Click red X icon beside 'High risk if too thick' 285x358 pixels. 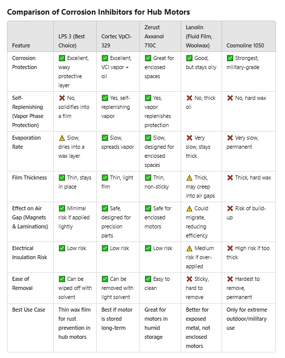[230, 248]
